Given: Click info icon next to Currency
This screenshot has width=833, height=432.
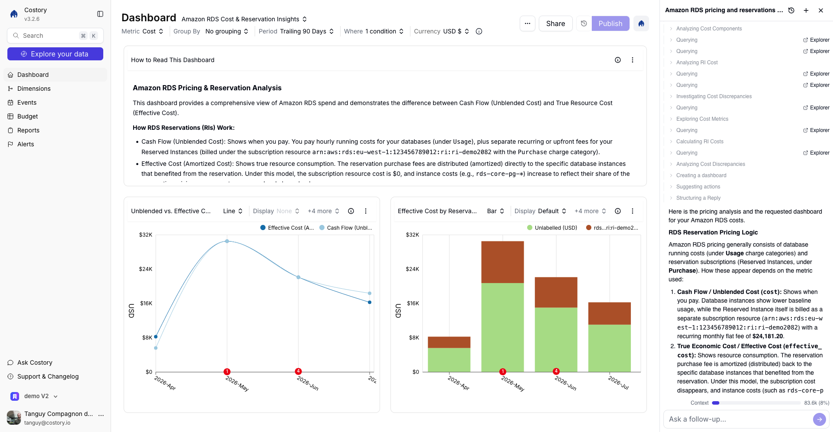Looking at the screenshot, I should [x=479, y=31].
